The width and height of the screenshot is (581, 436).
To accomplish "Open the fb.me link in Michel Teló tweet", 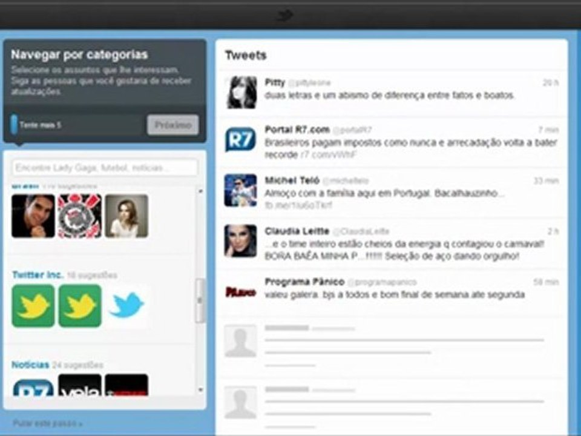I will [x=298, y=205].
